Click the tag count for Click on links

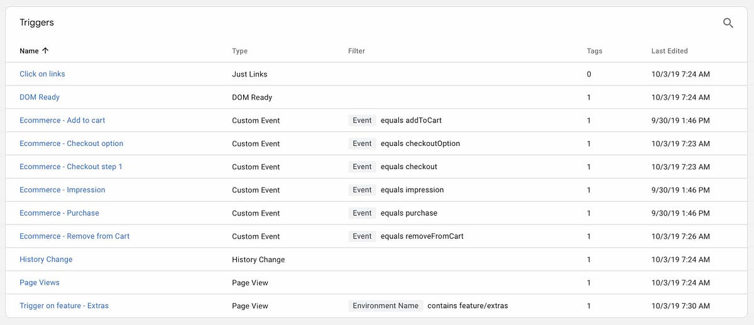click(x=589, y=74)
